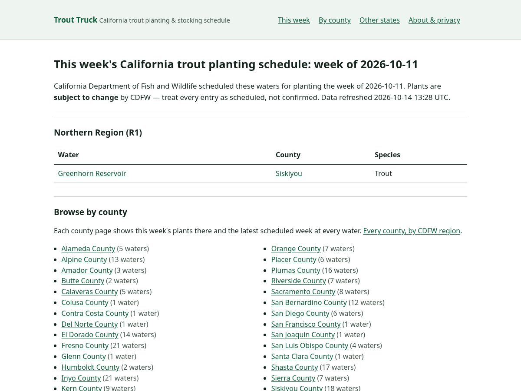This screenshot has height=391, width=521.
Task: Open Glenn County link
Action: point(84,356)
